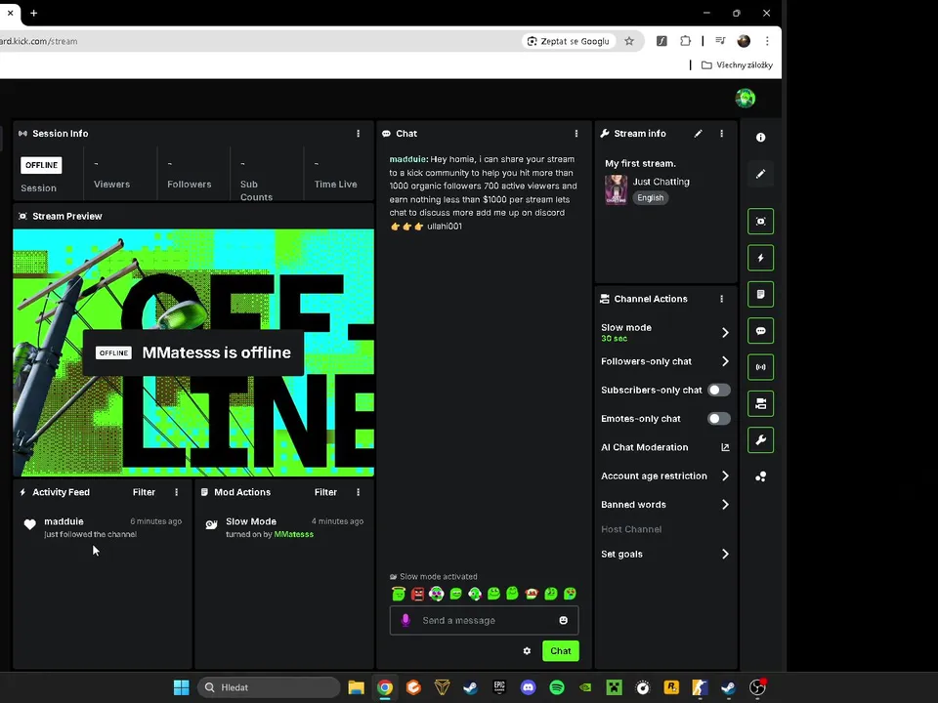Open Spotify from the taskbar
Image resolution: width=938 pixels, height=703 pixels.
click(556, 687)
